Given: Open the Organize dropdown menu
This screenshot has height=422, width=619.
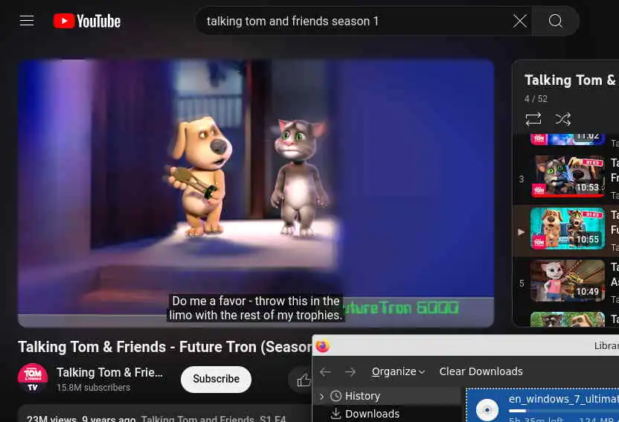Looking at the screenshot, I should 398,372.
